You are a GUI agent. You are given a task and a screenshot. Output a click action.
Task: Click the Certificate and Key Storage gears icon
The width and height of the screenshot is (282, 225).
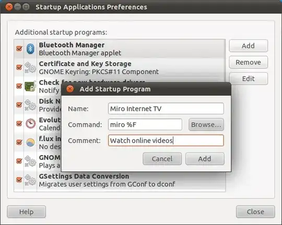pos(30,67)
